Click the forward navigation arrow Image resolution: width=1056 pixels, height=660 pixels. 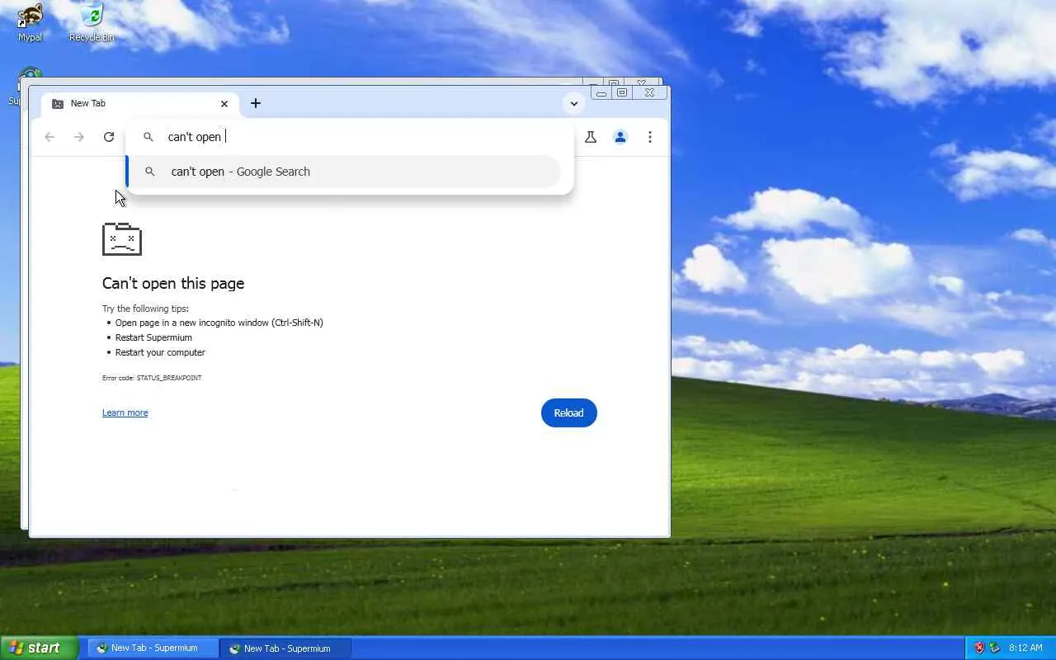pyautogui.click(x=79, y=137)
